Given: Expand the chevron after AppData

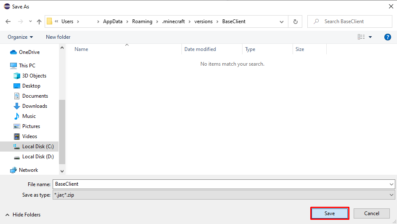Looking at the screenshot, I should click(x=128, y=22).
